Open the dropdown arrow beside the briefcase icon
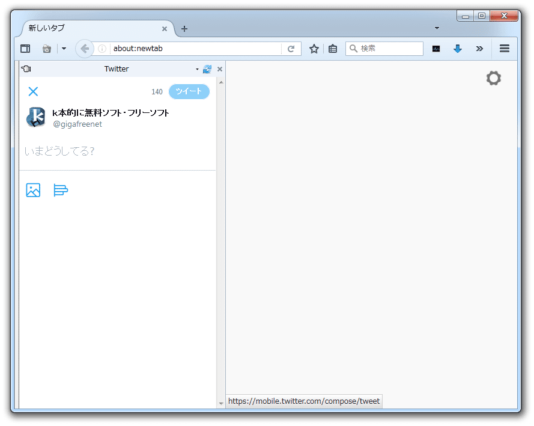534x426 pixels. [64, 49]
